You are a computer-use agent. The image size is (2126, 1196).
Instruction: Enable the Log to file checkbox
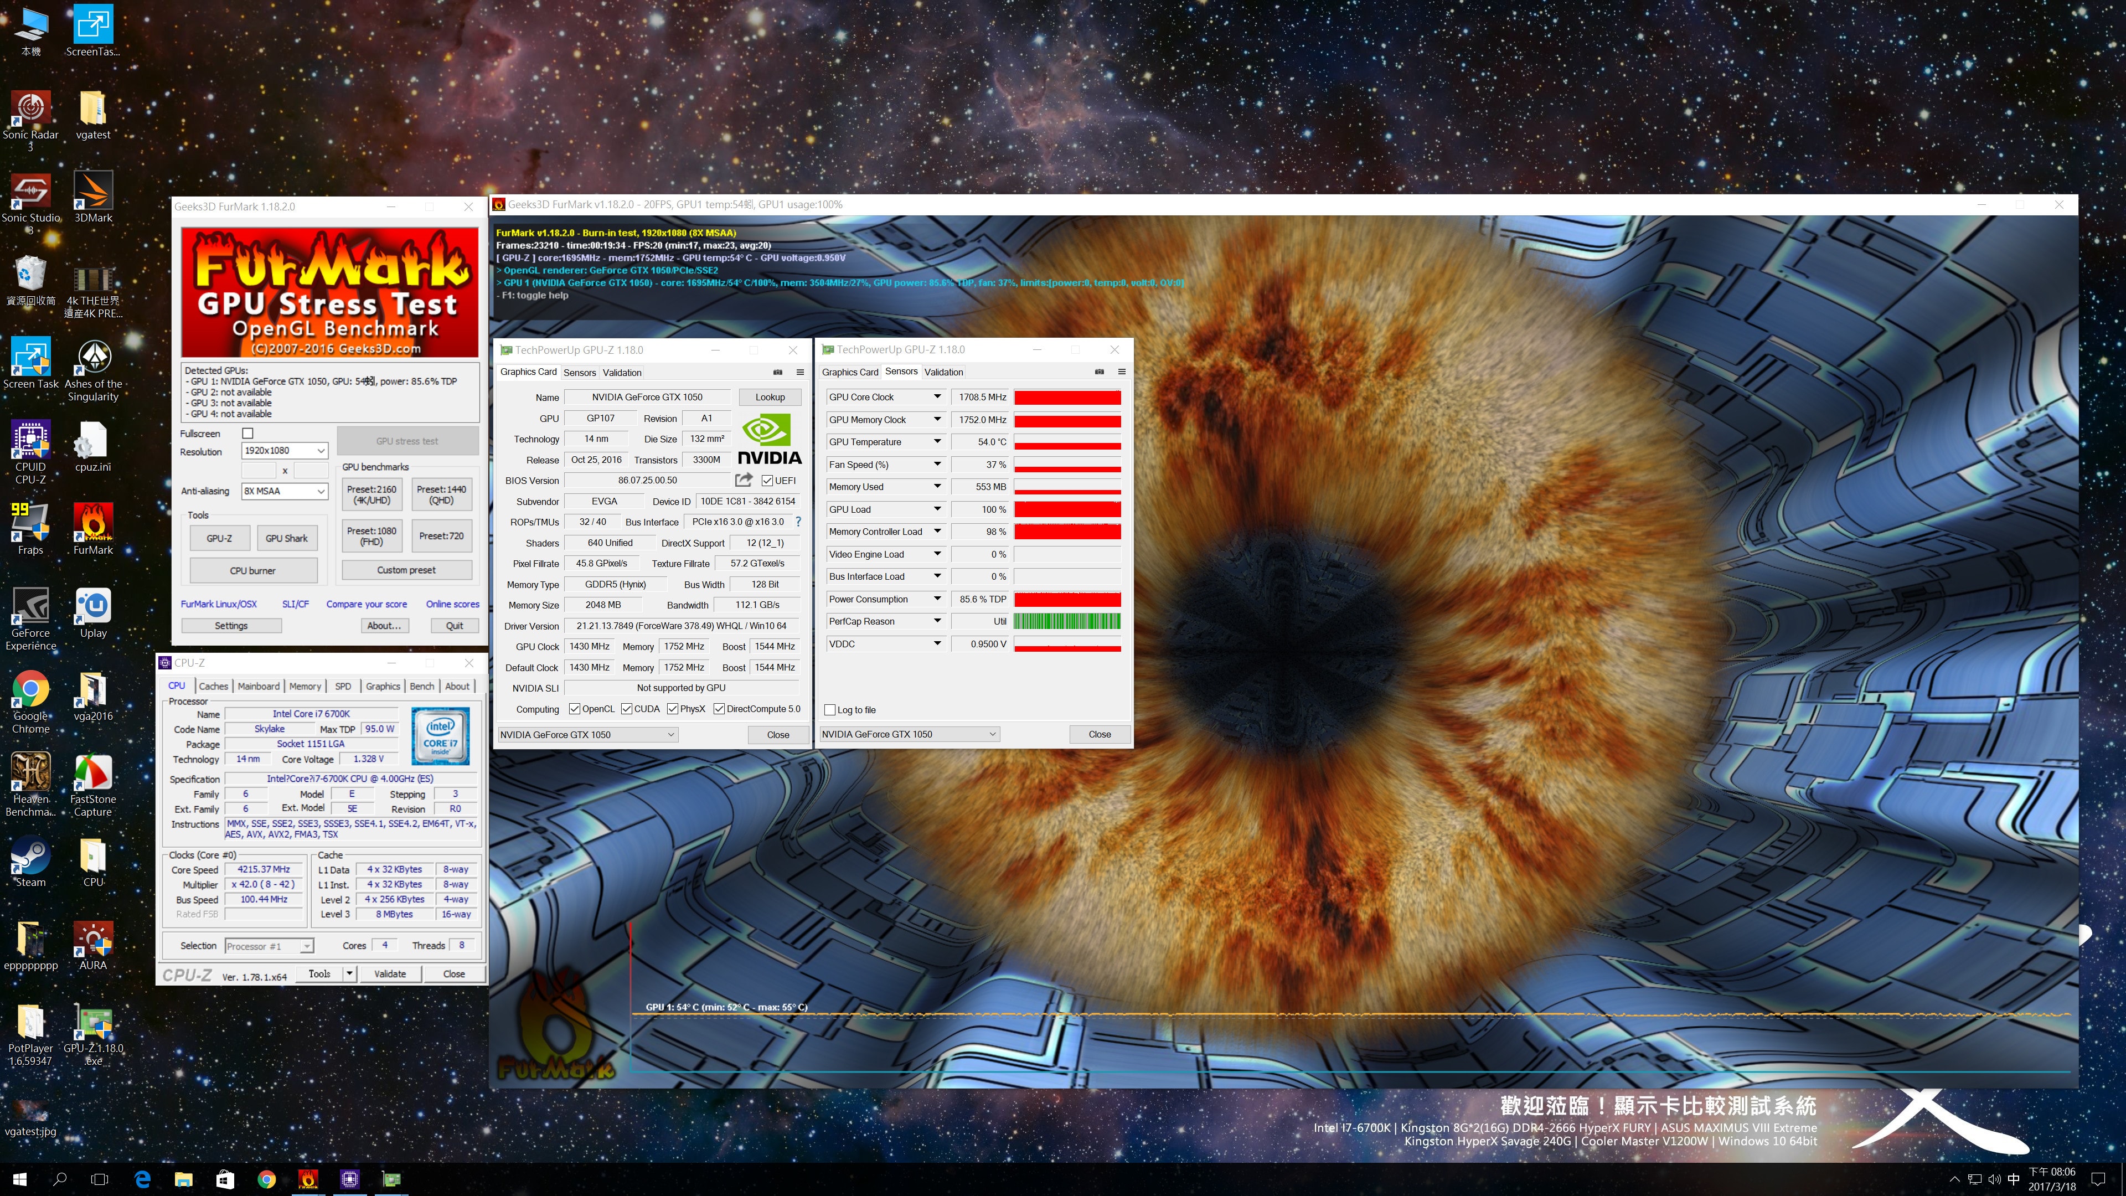[x=830, y=710]
